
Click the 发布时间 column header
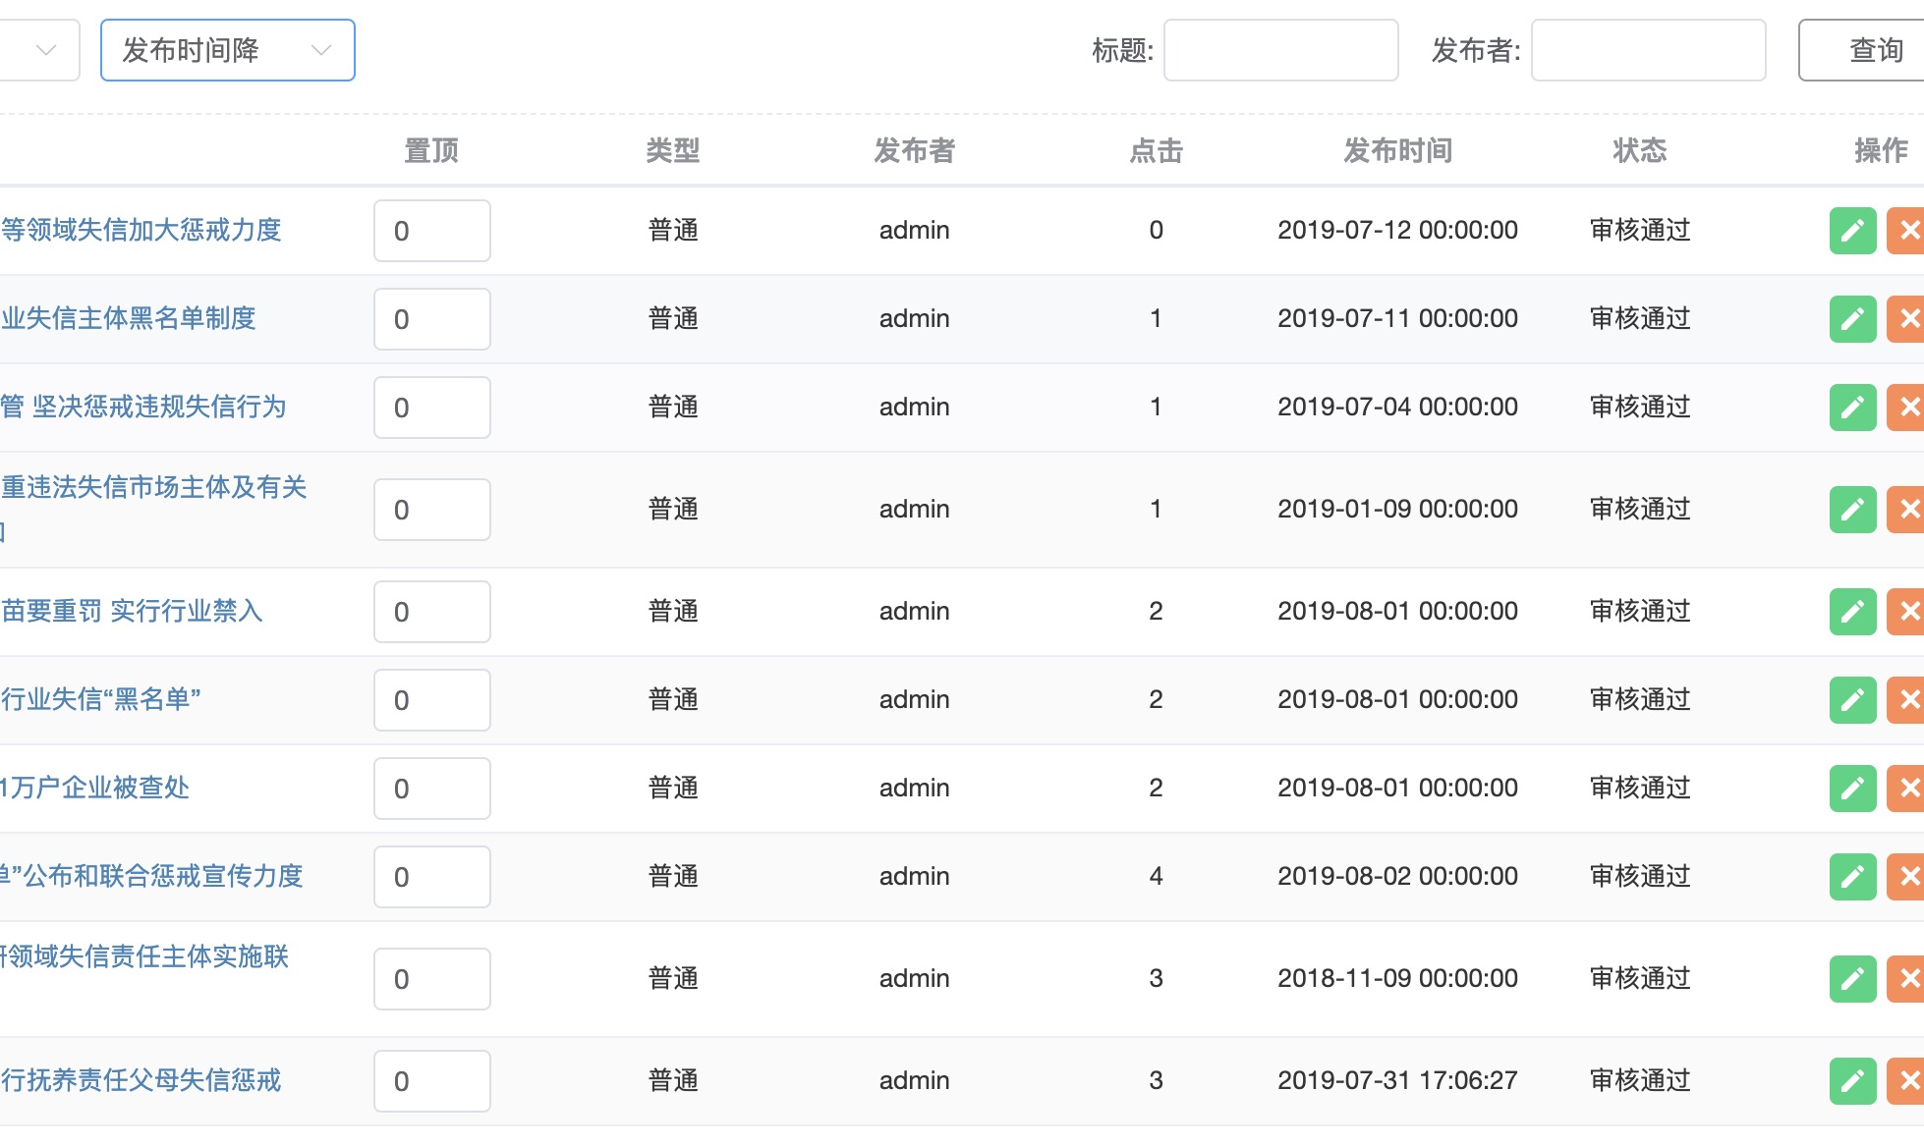click(x=1397, y=150)
